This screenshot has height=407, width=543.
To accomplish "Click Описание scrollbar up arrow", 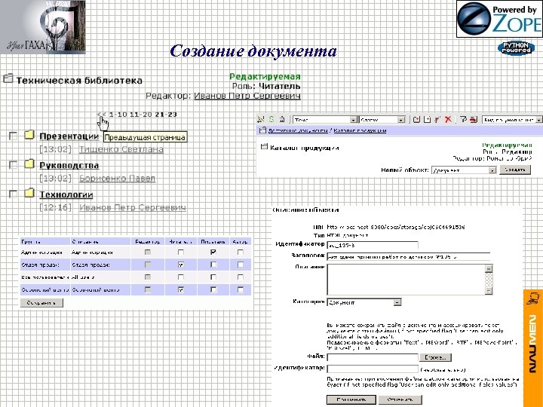I will 489,268.
